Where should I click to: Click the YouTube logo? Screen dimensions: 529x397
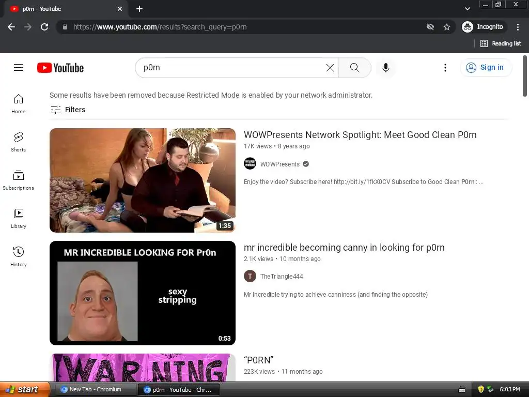[60, 68]
